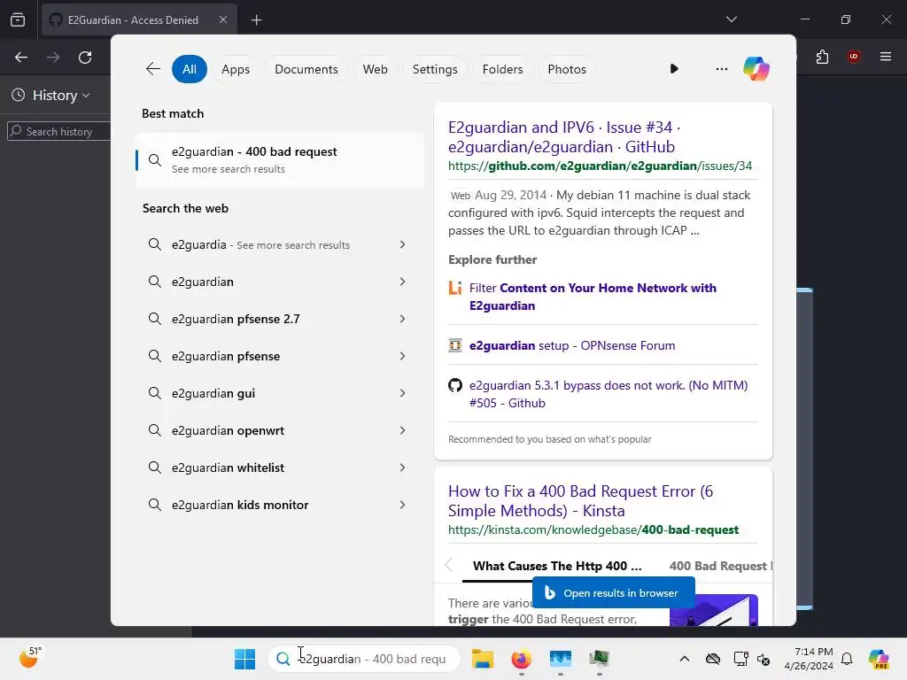
Task: Open How to Fix a 400 Bad Request link
Action: (x=580, y=501)
